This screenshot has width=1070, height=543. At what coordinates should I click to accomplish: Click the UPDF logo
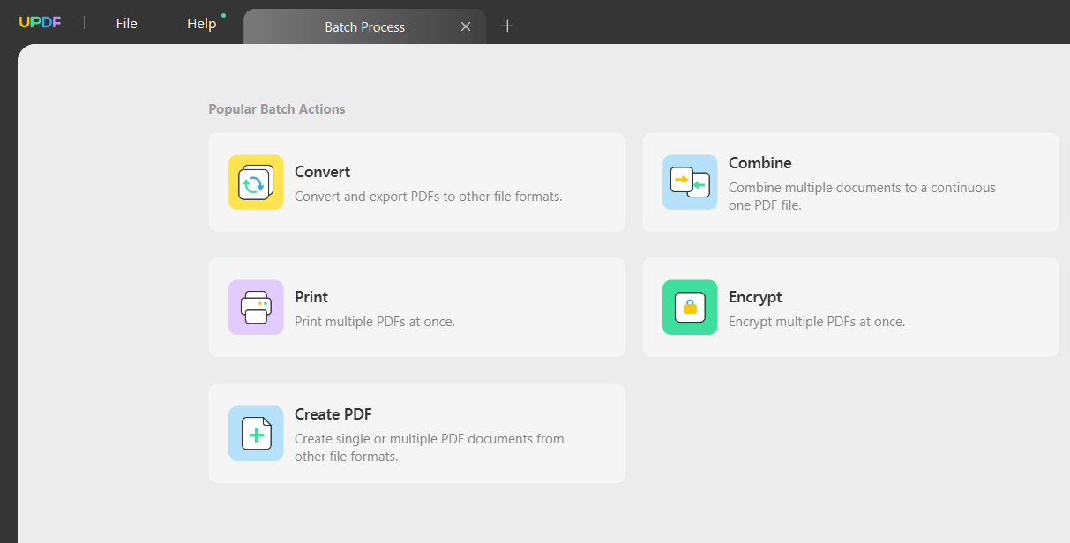pos(41,22)
